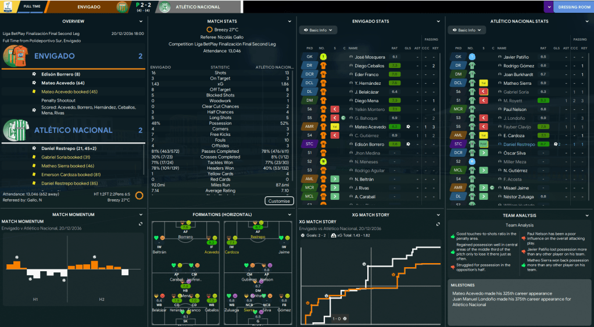Click the Liga BetPlay competition logo
The width and height of the screenshot is (594, 327).
[x=8, y=7]
